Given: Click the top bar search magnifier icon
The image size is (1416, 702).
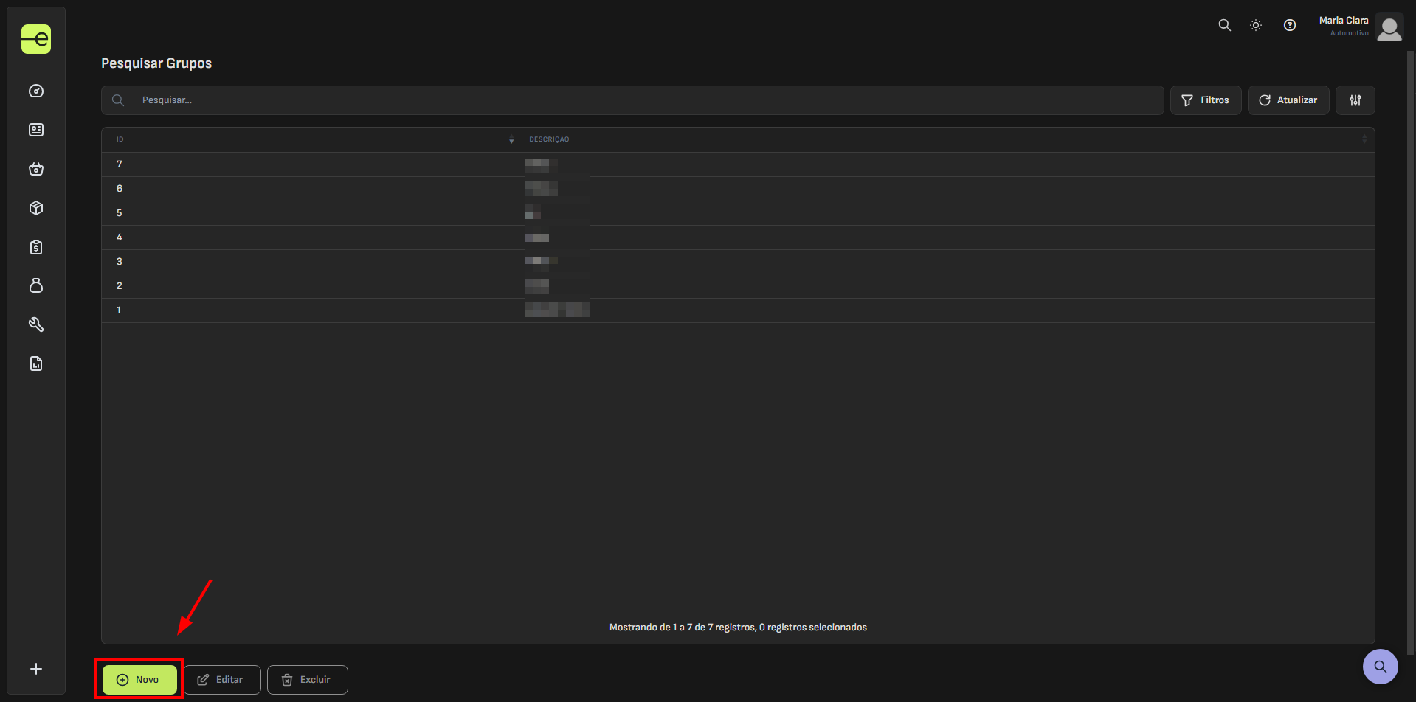Looking at the screenshot, I should coord(1224,25).
